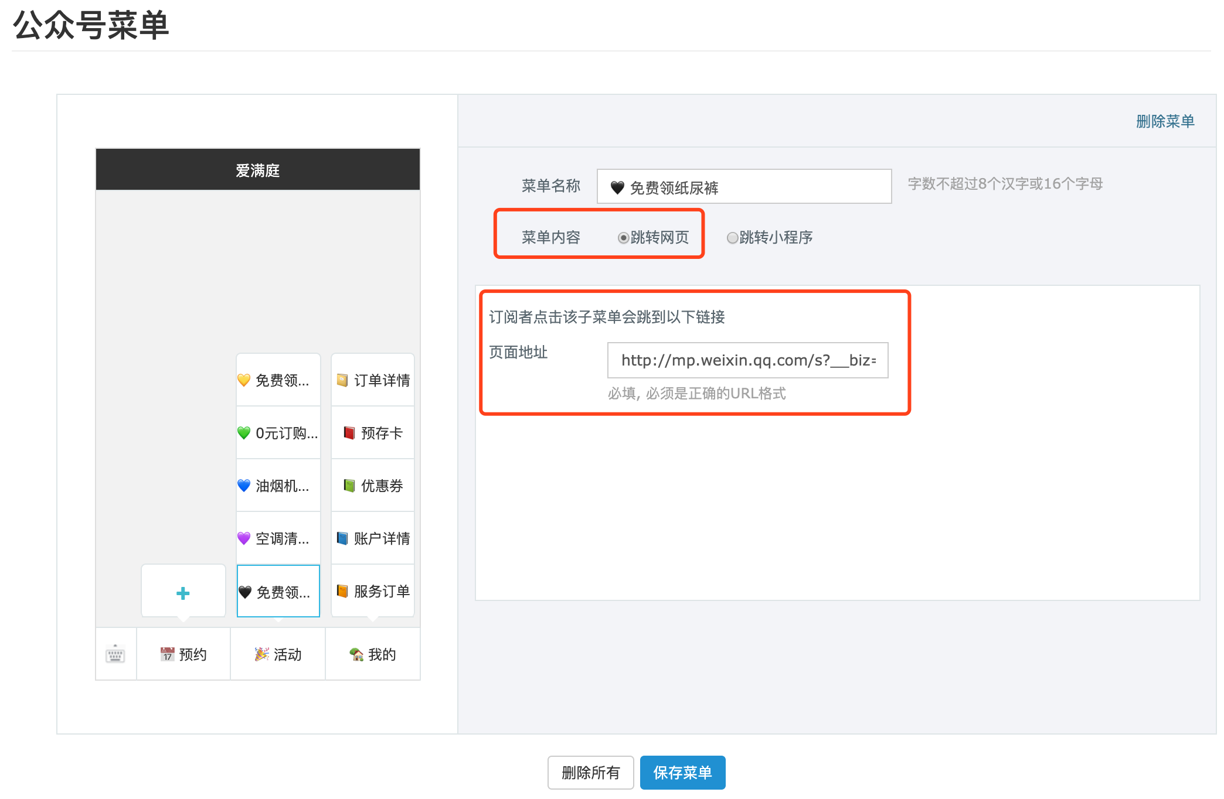Viewport: 1224px width, 799px height.
Task: Click the party popper icon beside 活动
Action: (x=262, y=654)
